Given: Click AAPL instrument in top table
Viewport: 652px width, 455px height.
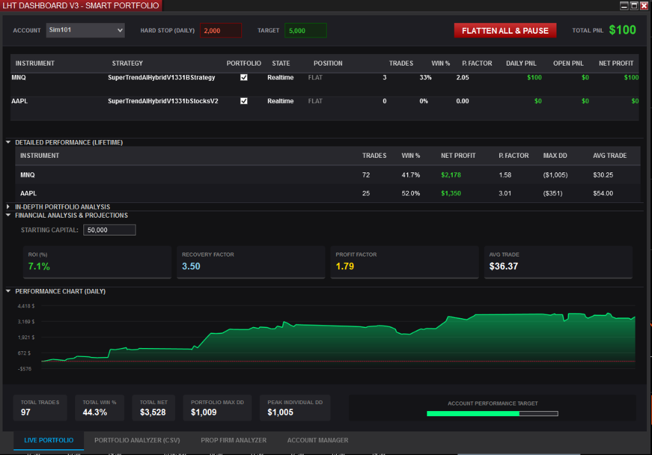Looking at the screenshot, I should tap(20, 101).
